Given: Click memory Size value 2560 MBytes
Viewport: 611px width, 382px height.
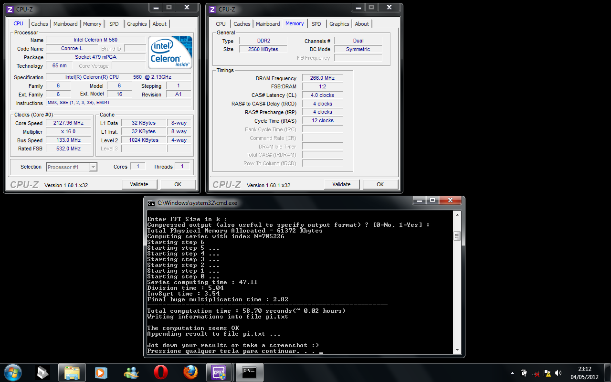Looking at the screenshot, I should pos(263,50).
